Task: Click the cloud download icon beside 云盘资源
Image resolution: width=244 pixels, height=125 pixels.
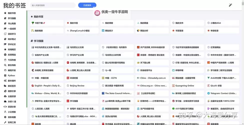Action: pyautogui.click(x=5, y=96)
